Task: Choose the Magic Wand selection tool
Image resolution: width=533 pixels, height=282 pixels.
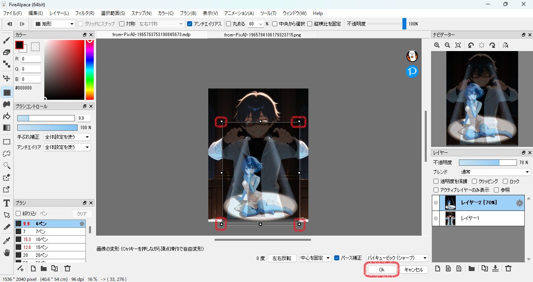Action: [7, 165]
